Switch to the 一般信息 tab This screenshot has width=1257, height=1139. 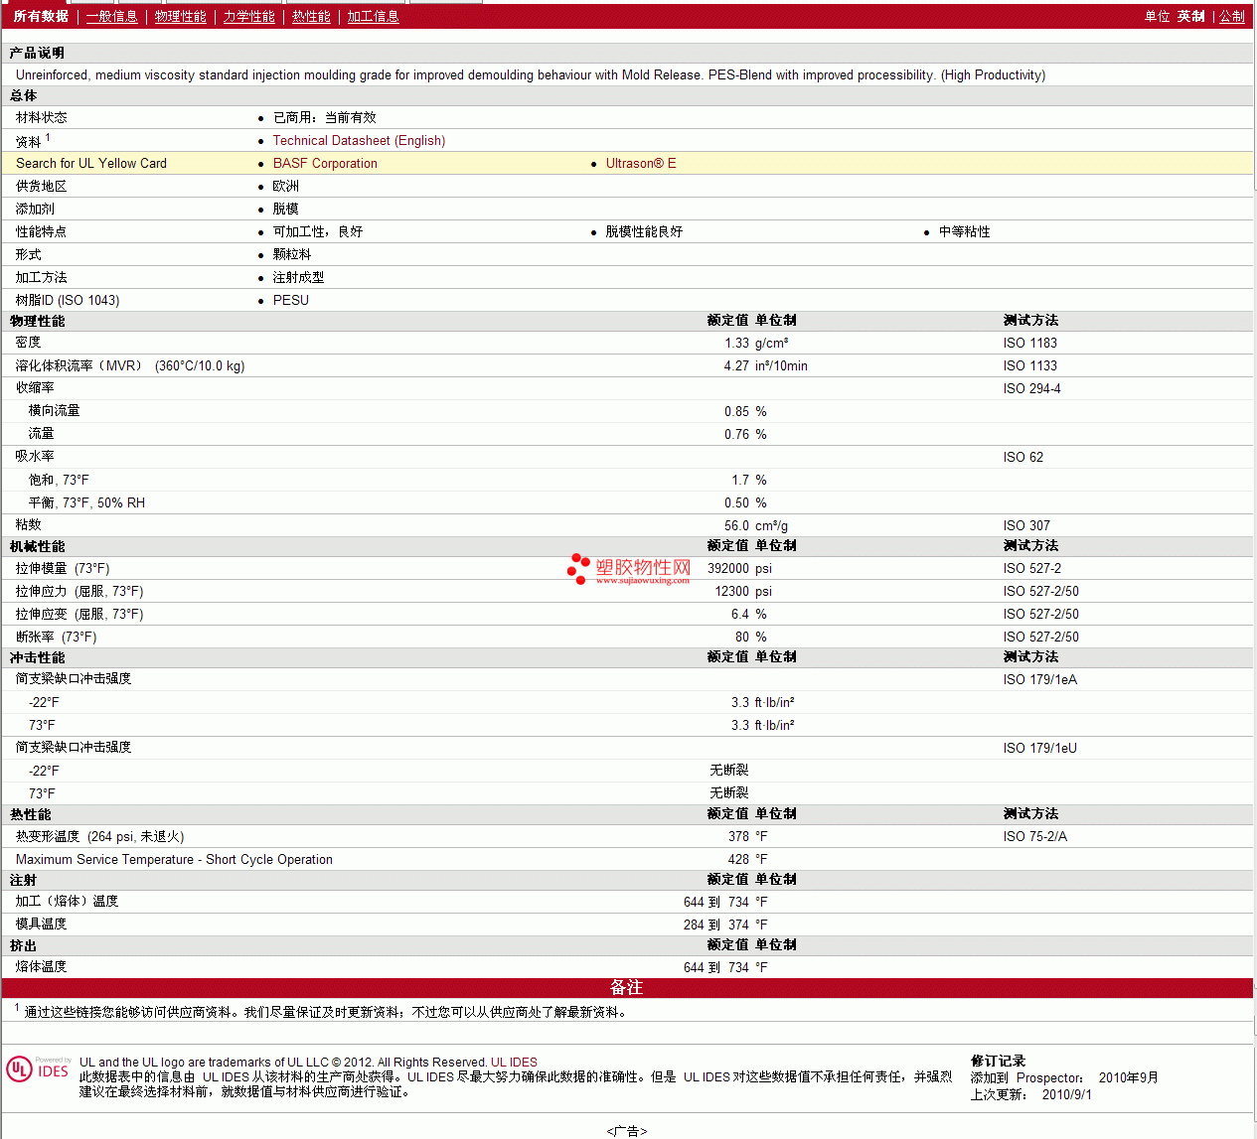pyautogui.click(x=112, y=16)
